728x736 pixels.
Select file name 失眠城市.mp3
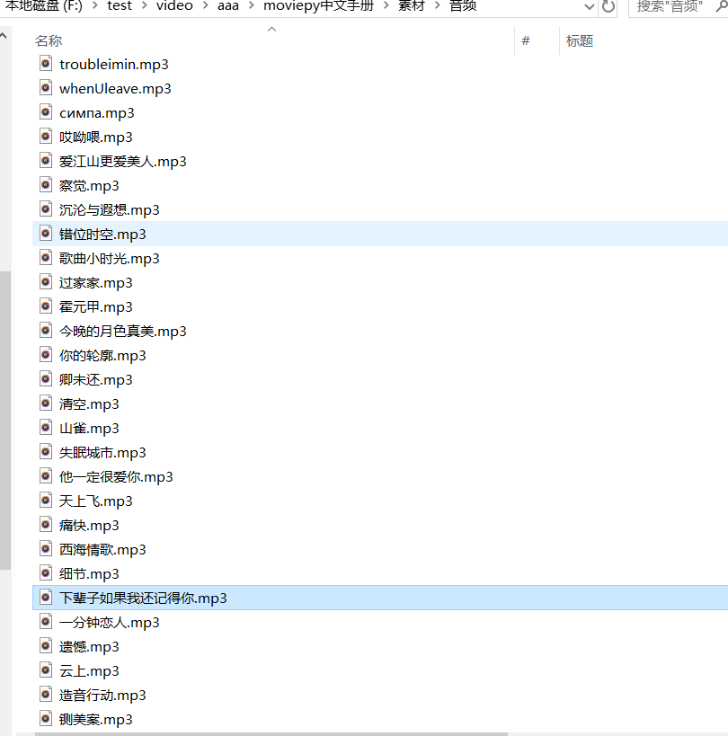pos(102,453)
